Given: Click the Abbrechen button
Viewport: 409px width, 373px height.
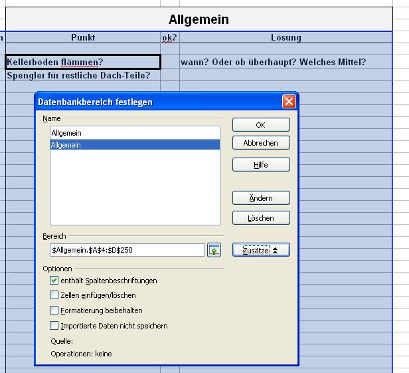Looking at the screenshot, I should click(x=261, y=143).
